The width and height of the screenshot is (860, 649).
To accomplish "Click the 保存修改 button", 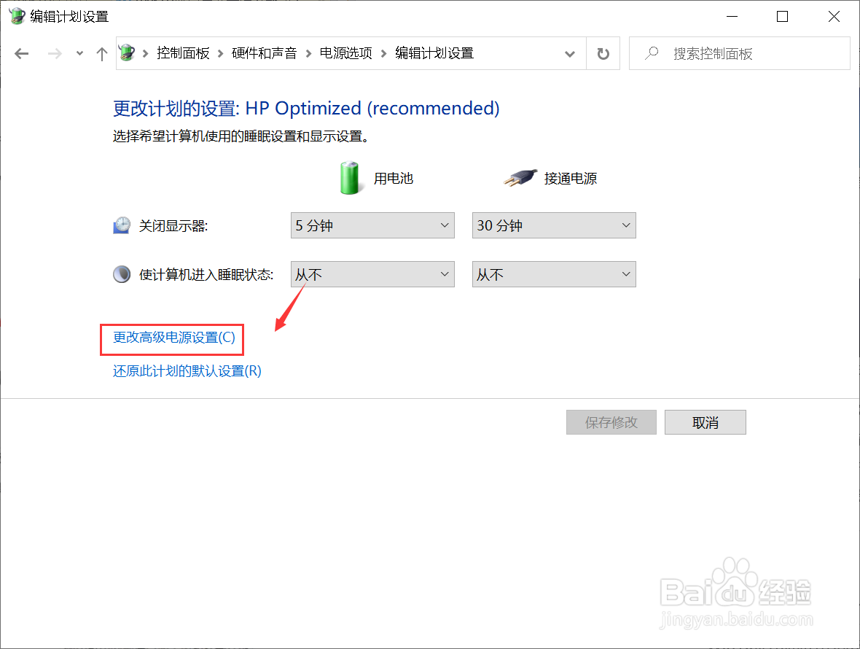I will 611,422.
